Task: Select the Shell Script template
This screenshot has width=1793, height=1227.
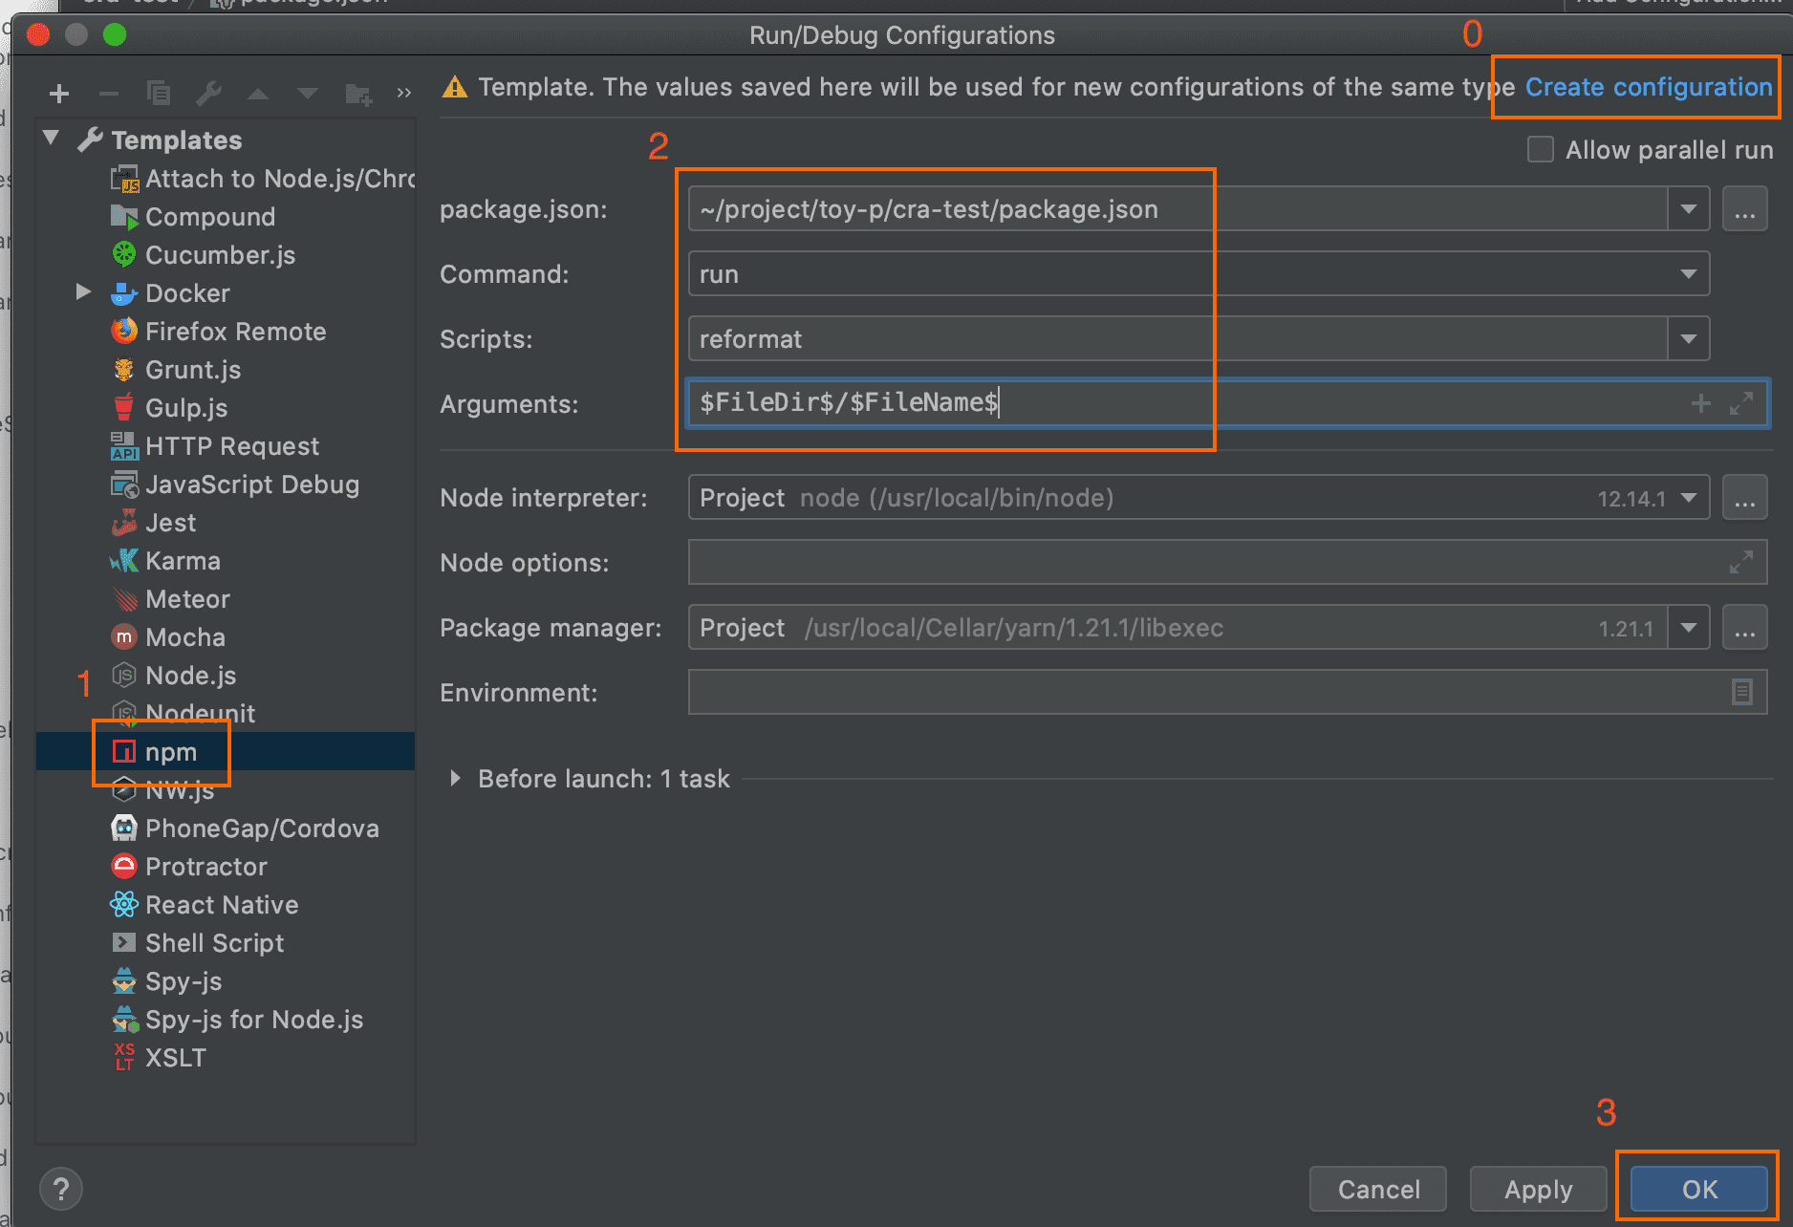Action: 214,943
